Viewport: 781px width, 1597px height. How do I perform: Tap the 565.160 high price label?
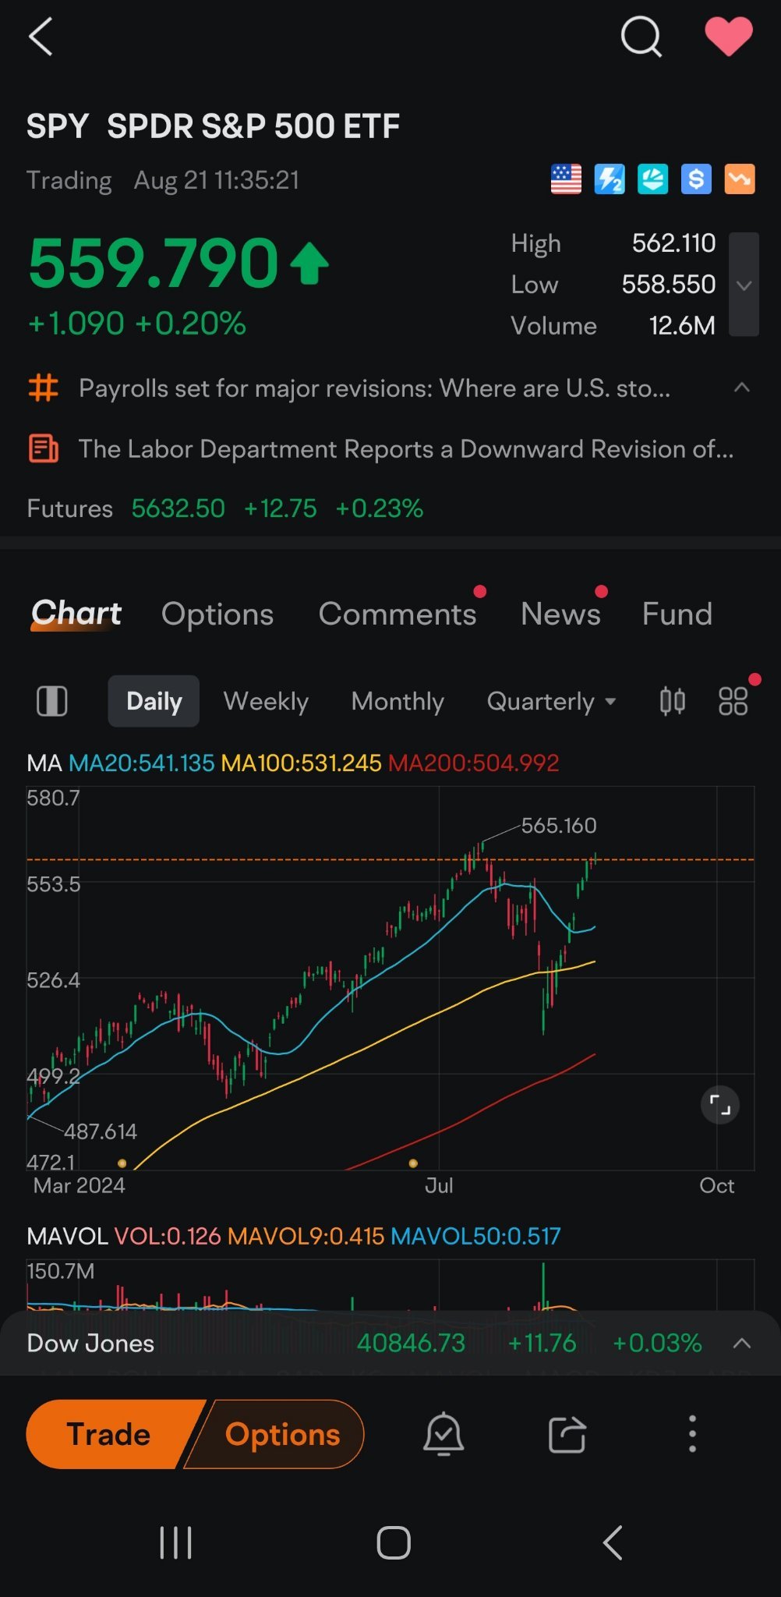pyautogui.click(x=559, y=825)
